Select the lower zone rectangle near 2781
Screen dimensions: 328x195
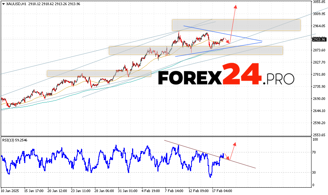pos(99,73)
